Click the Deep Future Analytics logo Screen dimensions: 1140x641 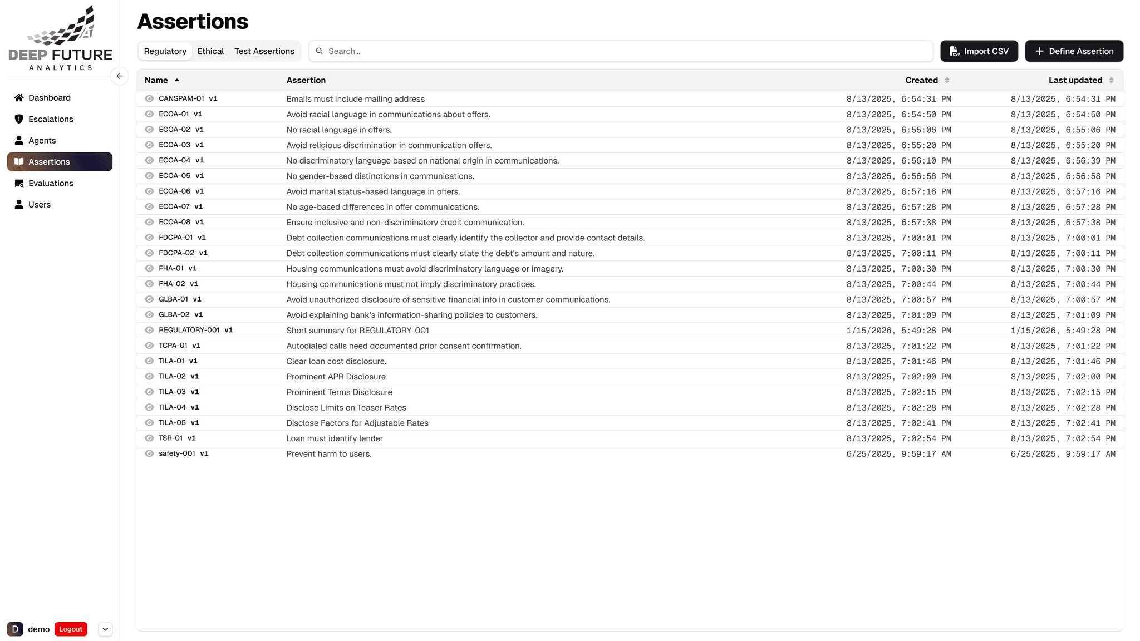coord(60,39)
